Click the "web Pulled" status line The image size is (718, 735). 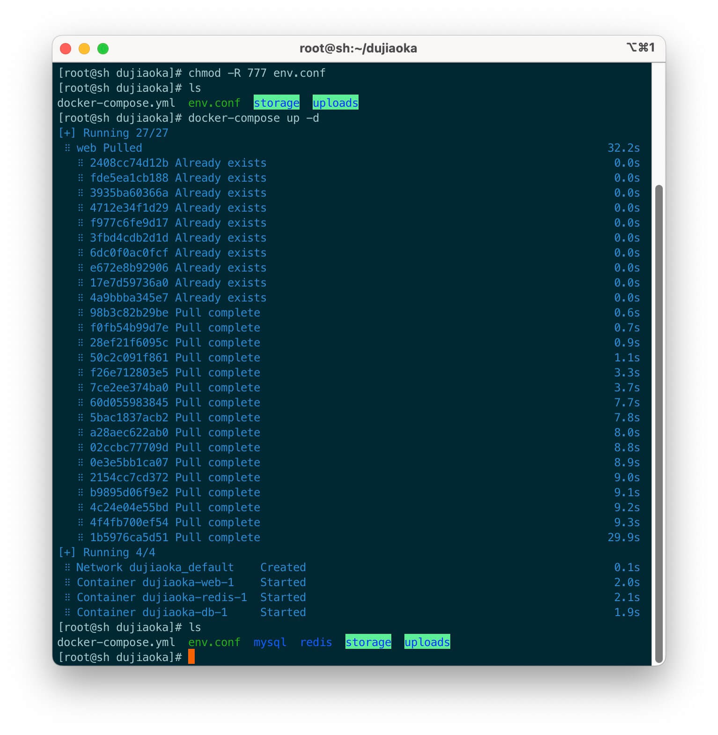(x=109, y=148)
